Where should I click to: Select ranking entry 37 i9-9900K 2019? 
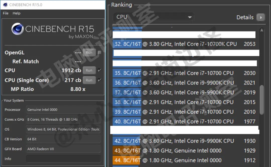[185, 92]
